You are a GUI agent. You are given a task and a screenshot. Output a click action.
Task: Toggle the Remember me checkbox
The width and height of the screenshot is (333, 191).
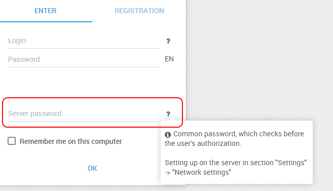click(x=12, y=141)
